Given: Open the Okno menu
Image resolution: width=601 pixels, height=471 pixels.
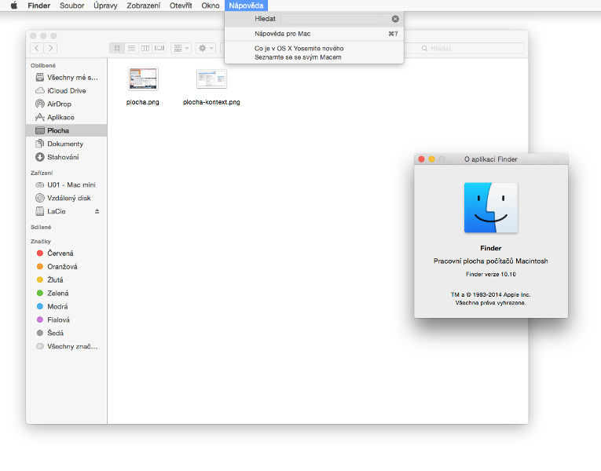Looking at the screenshot, I should coord(211,5).
